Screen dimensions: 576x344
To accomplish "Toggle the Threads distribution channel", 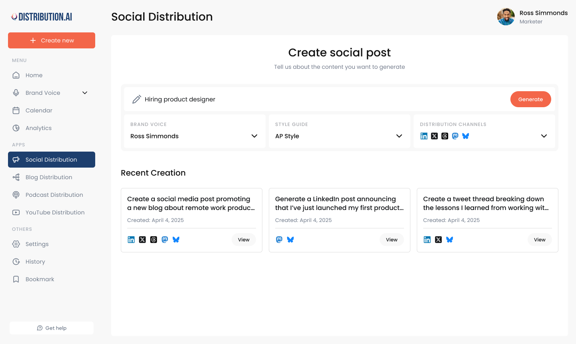I will (444, 136).
